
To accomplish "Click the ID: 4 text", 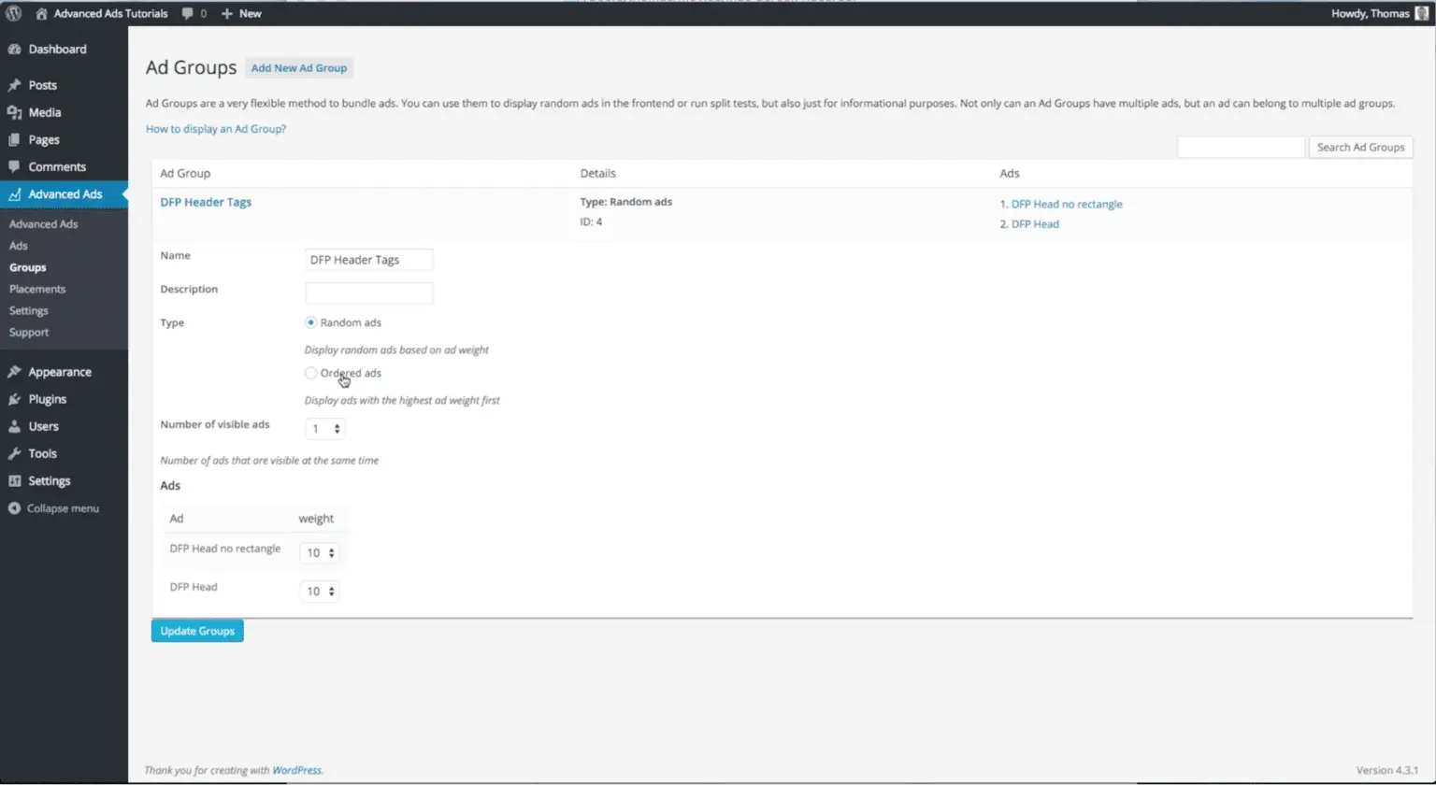I will 591,222.
